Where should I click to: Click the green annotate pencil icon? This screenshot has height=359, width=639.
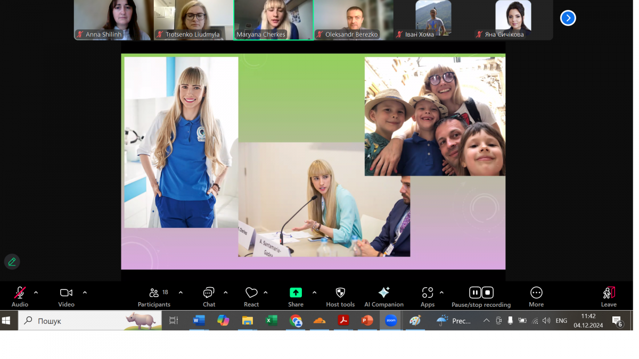pyautogui.click(x=12, y=262)
